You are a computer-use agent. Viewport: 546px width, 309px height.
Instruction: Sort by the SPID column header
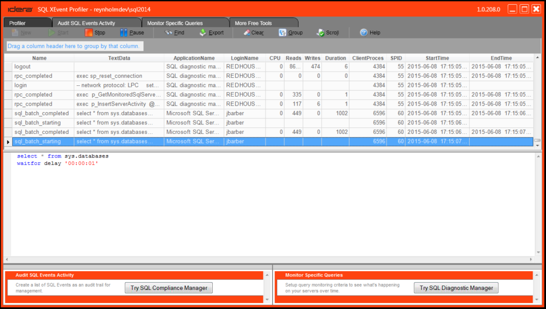(x=396, y=58)
